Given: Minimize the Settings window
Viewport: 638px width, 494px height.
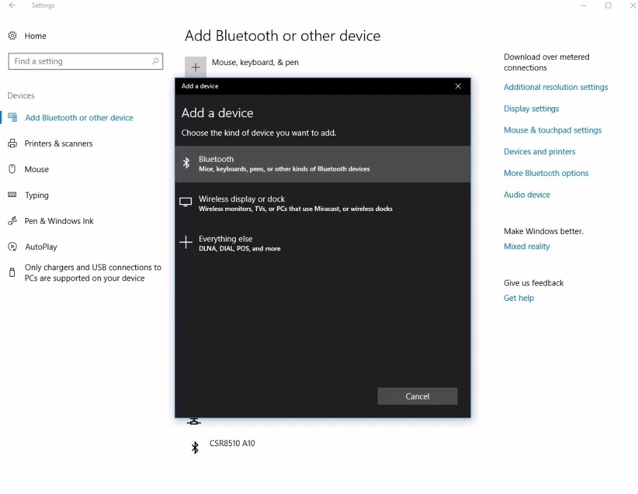Looking at the screenshot, I should 584,5.
